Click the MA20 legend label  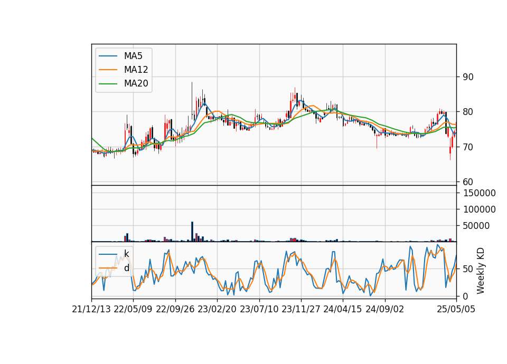[x=136, y=83]
